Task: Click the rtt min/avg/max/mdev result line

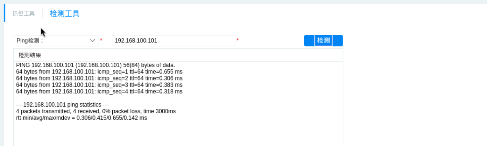Action: (81, 118)
